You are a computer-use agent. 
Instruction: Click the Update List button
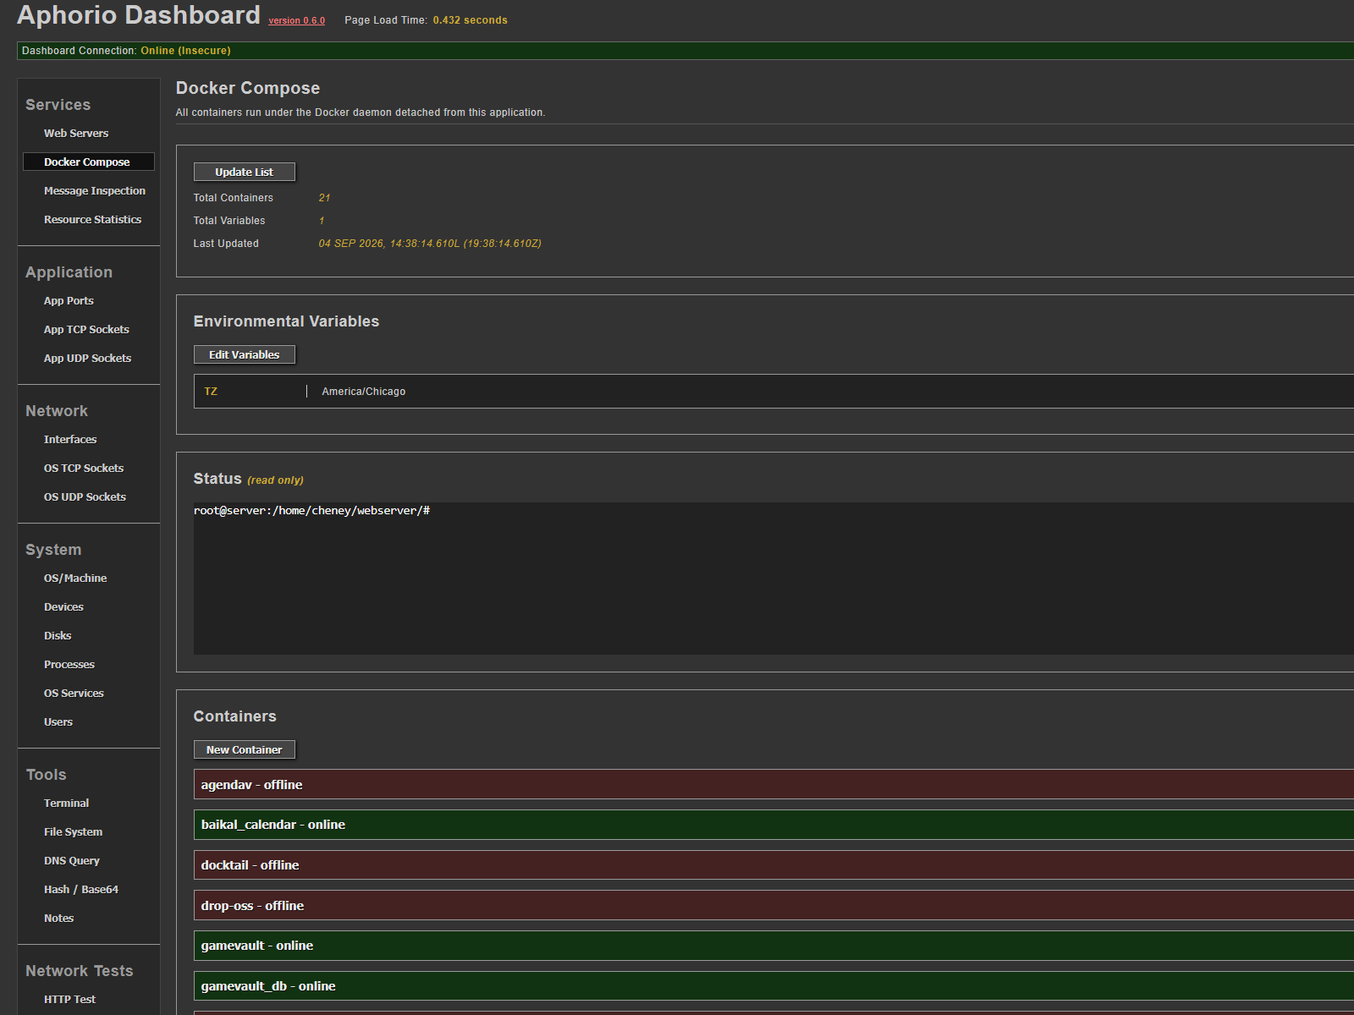[244, 172]
